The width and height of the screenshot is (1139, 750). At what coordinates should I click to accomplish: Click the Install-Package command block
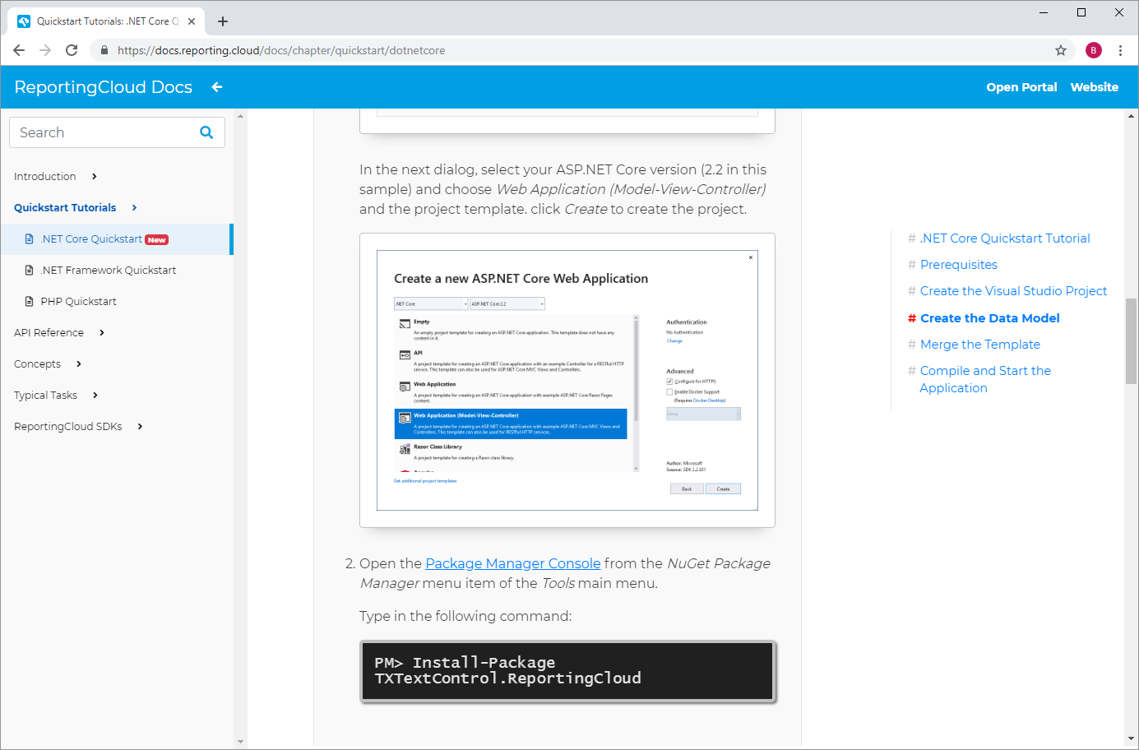568,671
